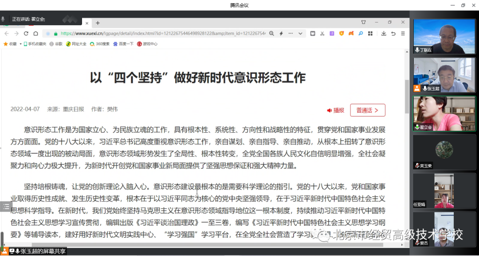Open the floating table of contents icon
Image resolution: width=479 pixels, height=256 pixels.
click(x=6, y=206)
